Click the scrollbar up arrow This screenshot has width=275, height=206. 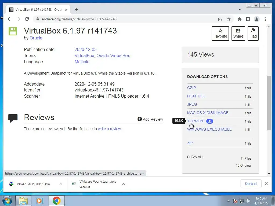tap(269, 27)
